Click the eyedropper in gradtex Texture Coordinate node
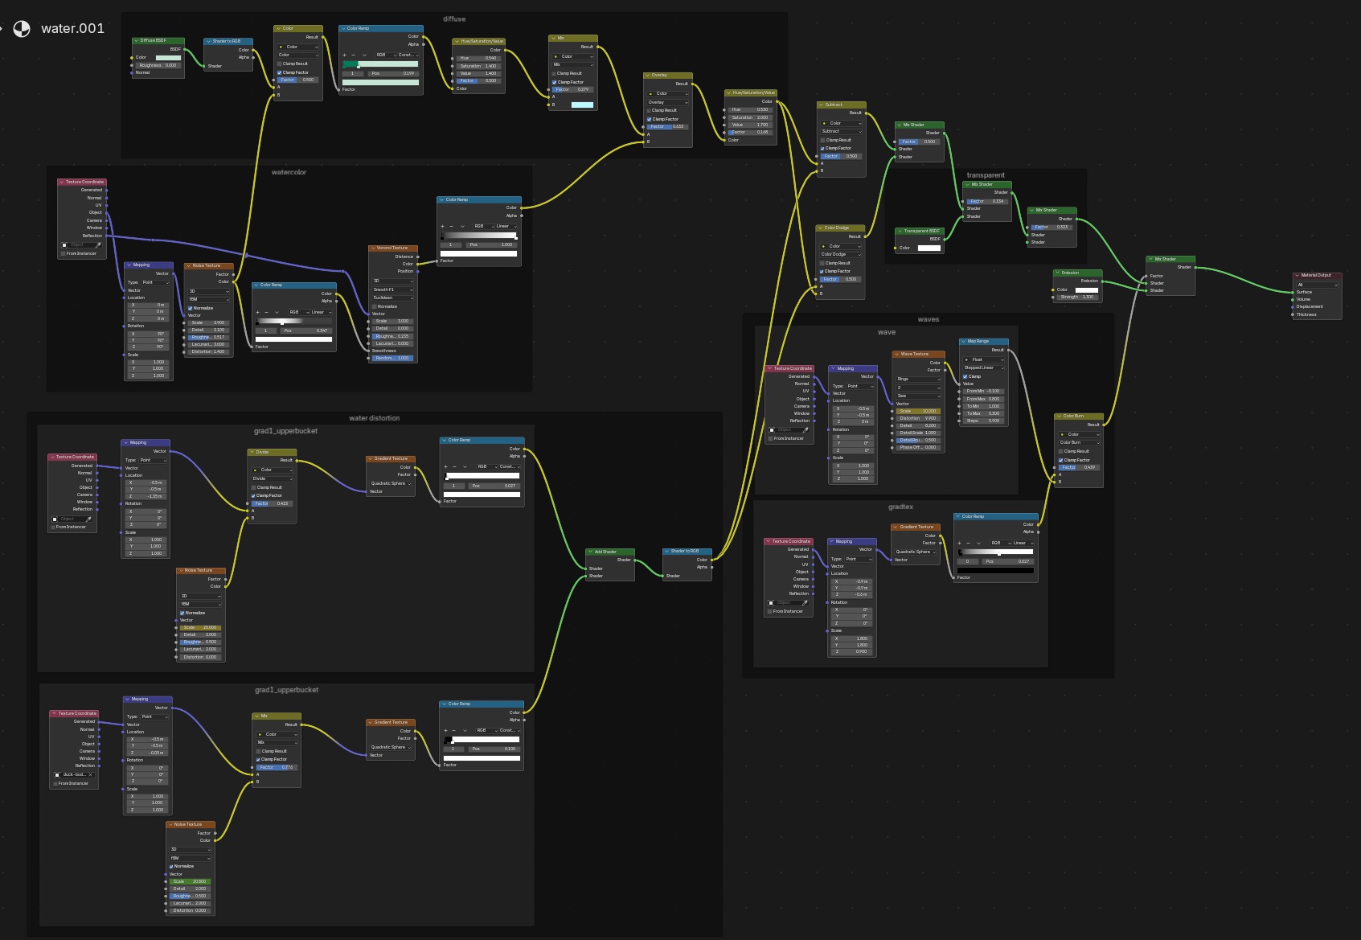This screenshot has width=1361, height=940. point(805,603)
